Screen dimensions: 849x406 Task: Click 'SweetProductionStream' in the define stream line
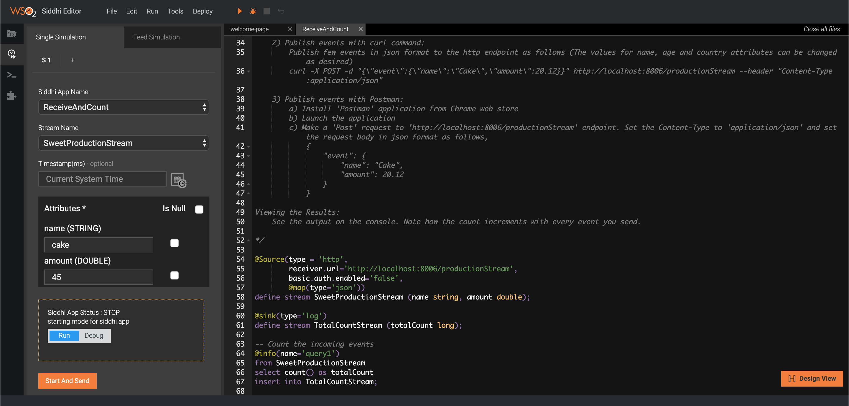358,297
